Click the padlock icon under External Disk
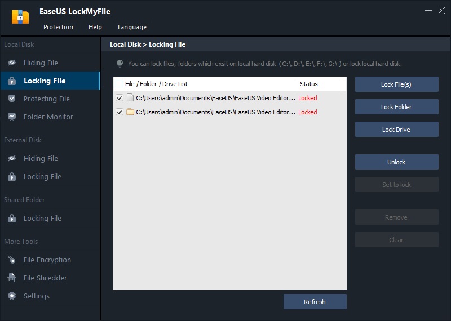Screen dimensions: 451x321 (x=12, y=176)
